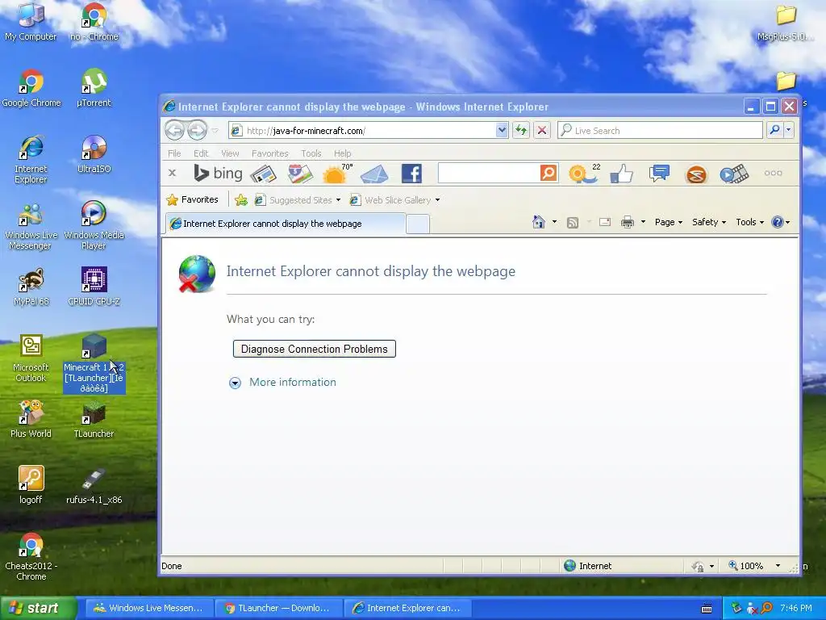
Task: Open the Mail envelope icon on Bing toolbar
Action: click(x=374, y=174)
